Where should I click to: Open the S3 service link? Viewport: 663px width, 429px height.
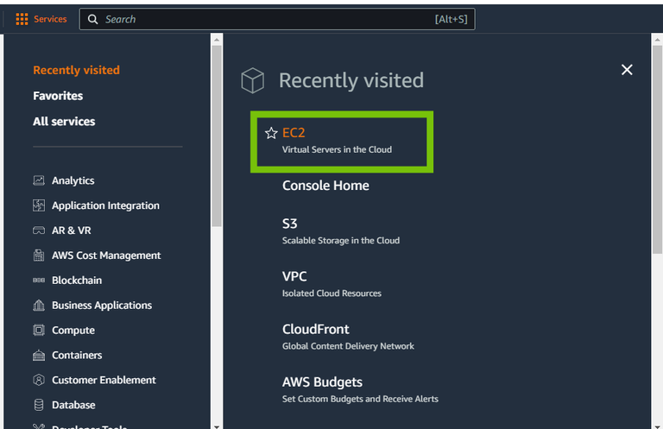click(x=290, y=224)
